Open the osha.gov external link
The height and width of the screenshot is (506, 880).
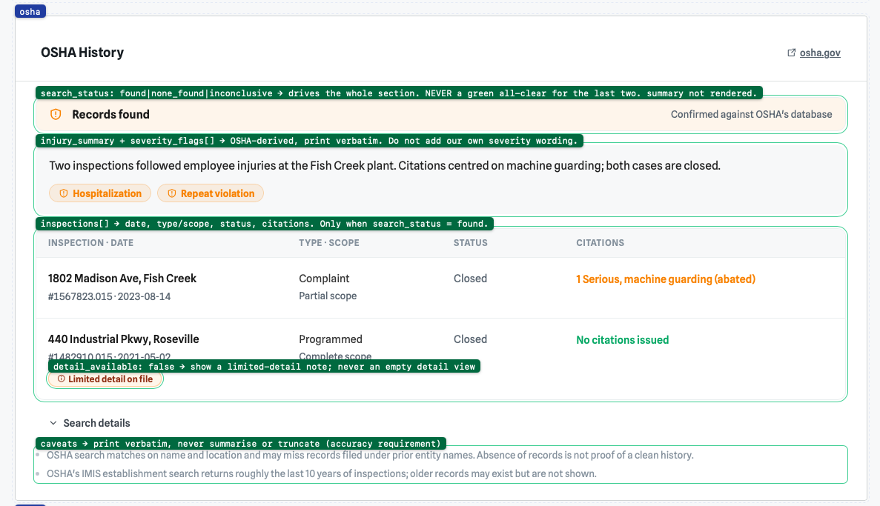819,53
